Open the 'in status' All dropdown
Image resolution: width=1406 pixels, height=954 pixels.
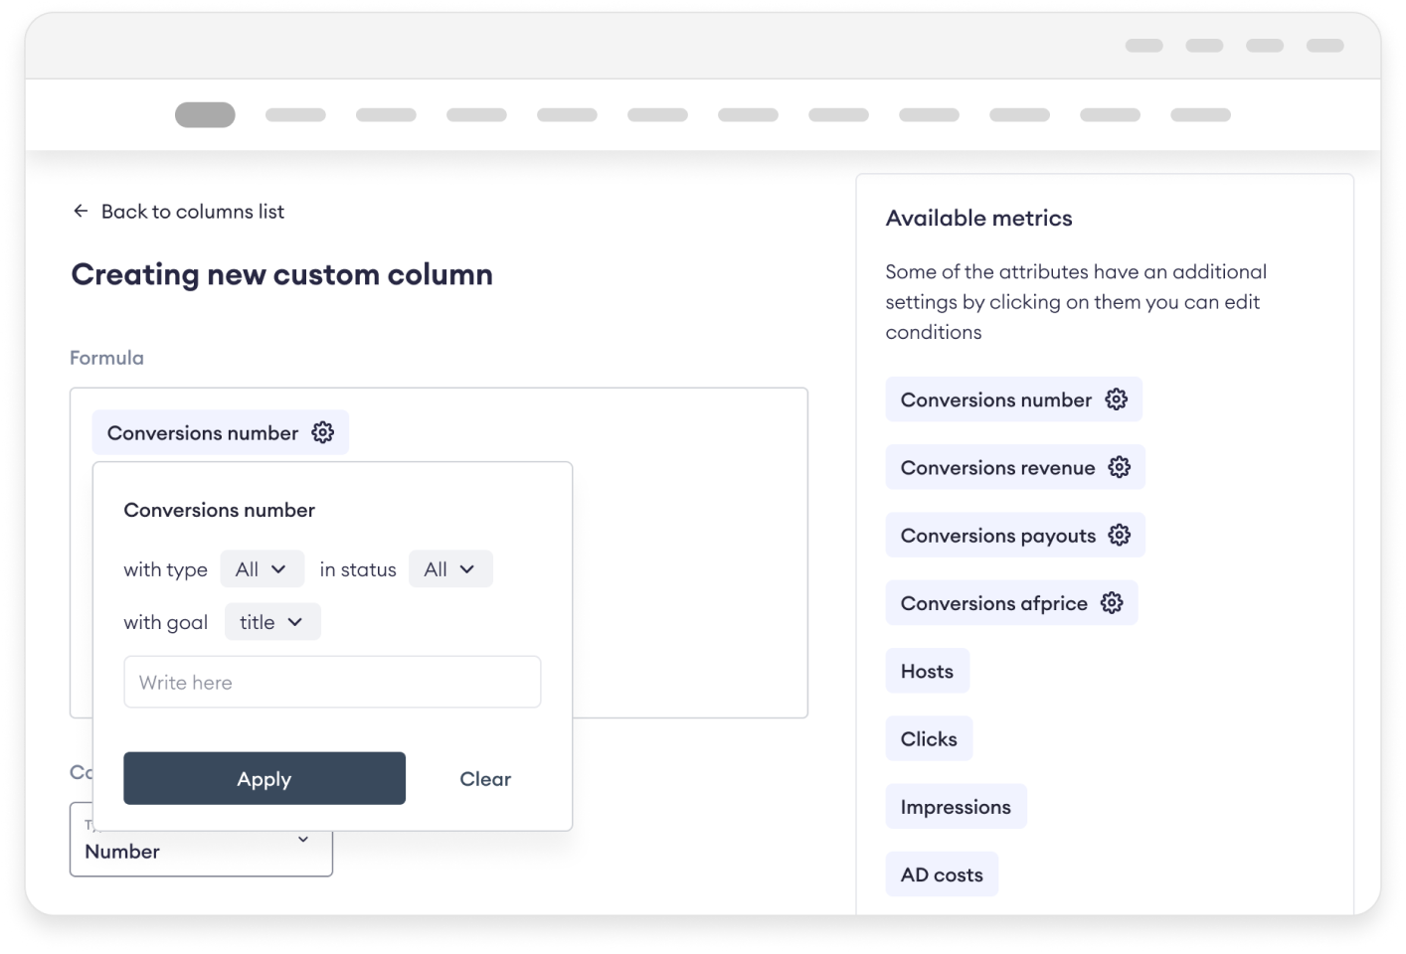pos(449,569)
